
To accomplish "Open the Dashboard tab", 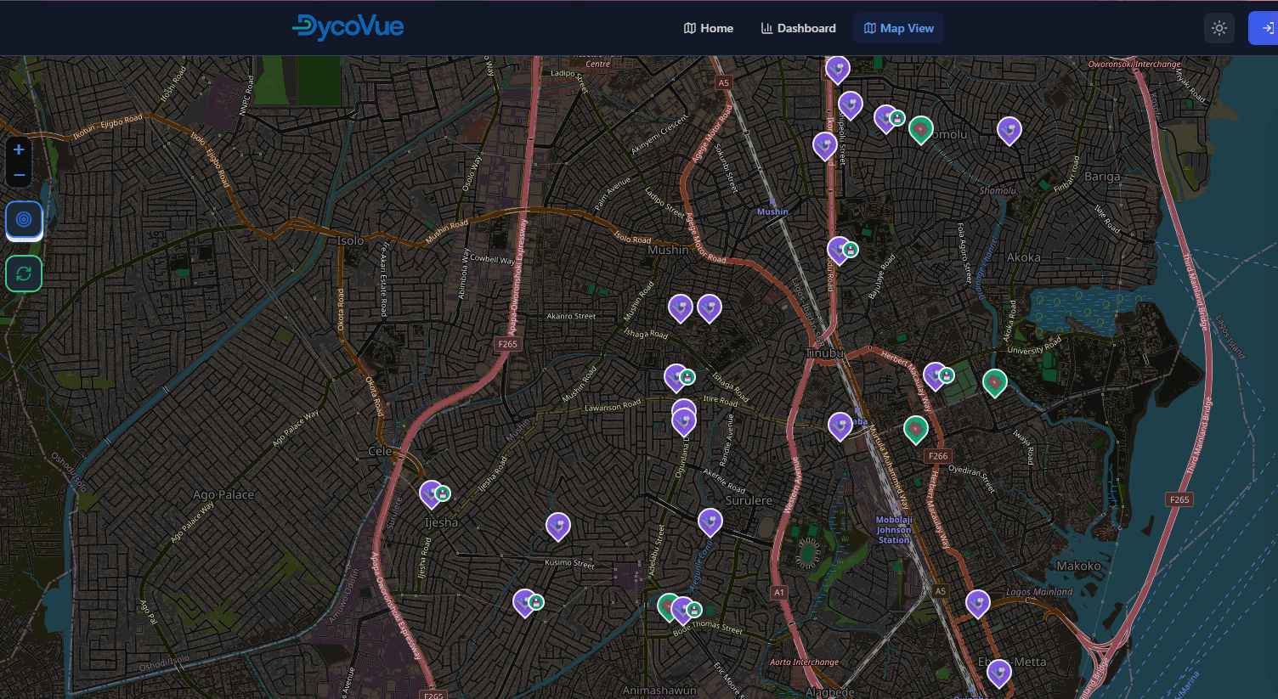I will click(x=798, y=28).
